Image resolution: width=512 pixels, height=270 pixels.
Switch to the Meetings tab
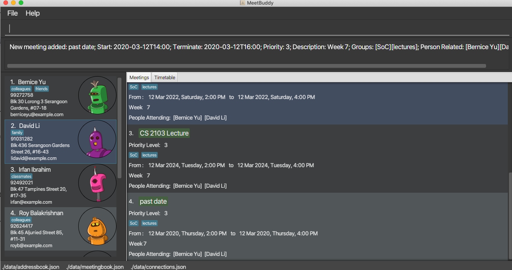click(x=139, y=77)
